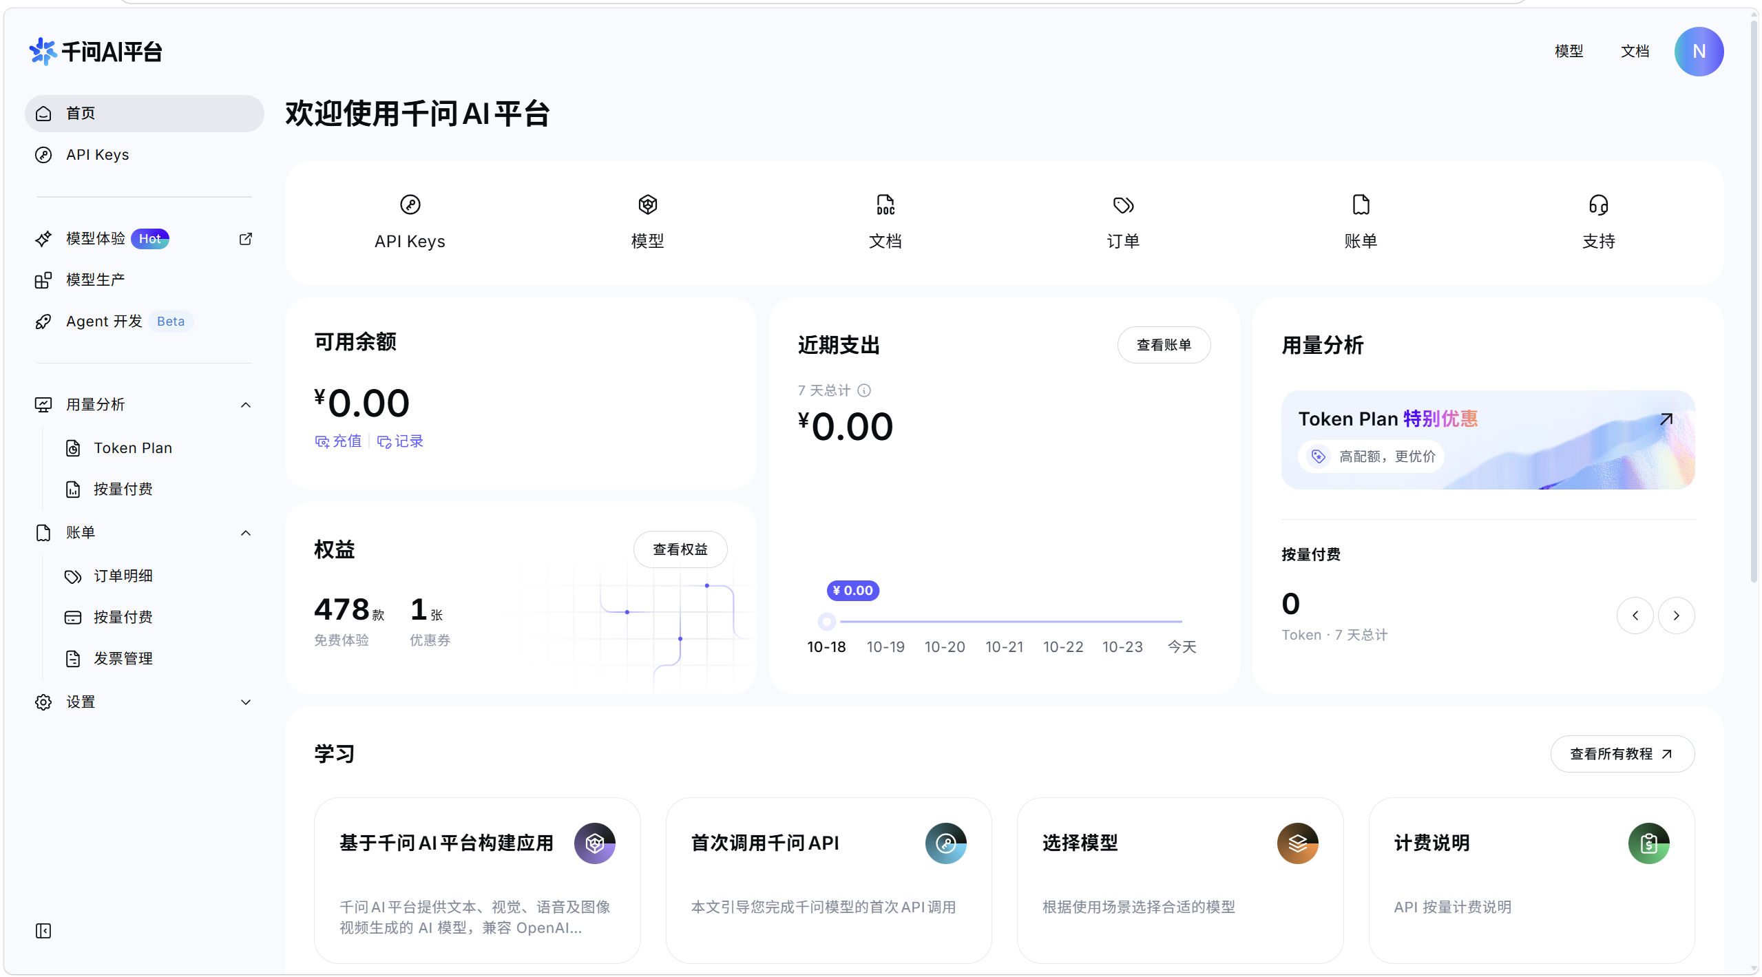Click the ¥ 0.00 chart tooltip label
Viewport: 1762px width, 977px height.
[x=852, y=591]
